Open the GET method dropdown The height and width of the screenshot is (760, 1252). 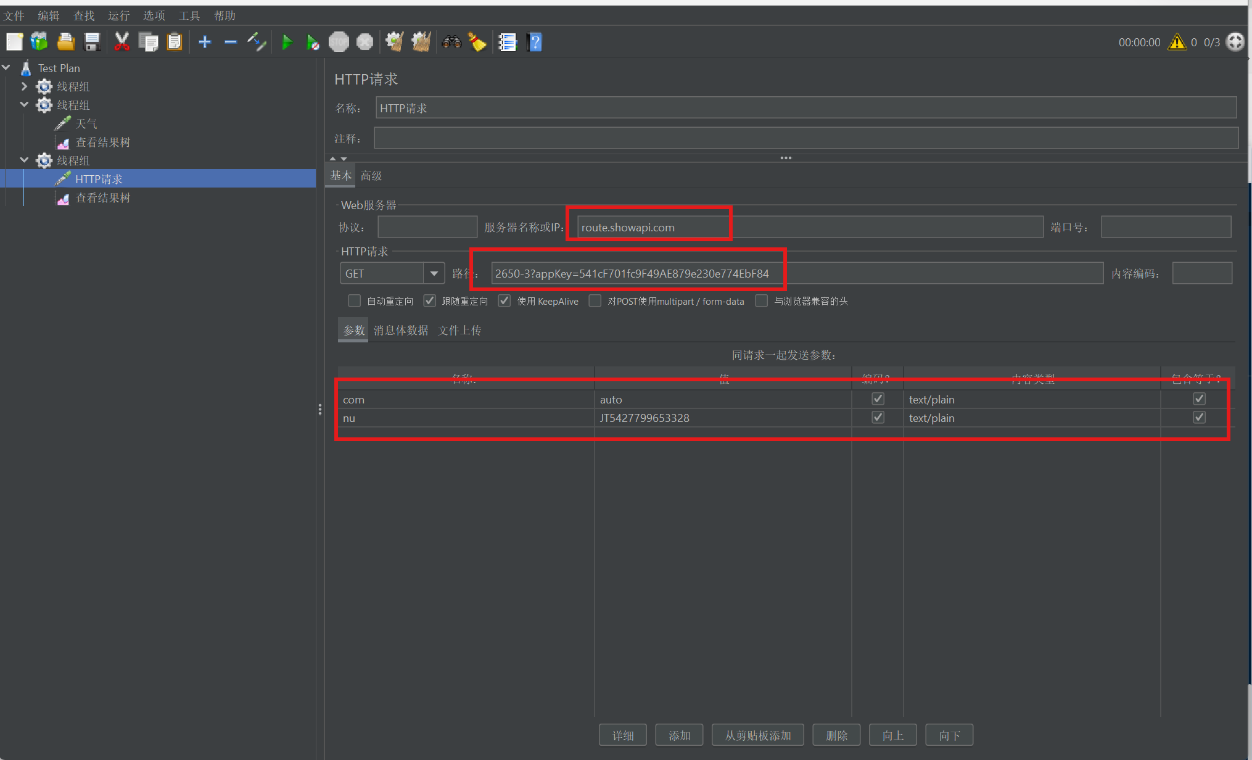[434, 273]
